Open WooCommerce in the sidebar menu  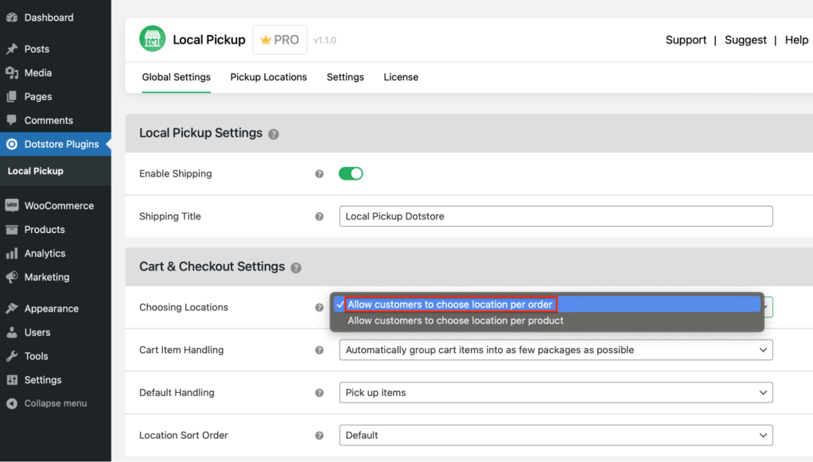(58, 205)
